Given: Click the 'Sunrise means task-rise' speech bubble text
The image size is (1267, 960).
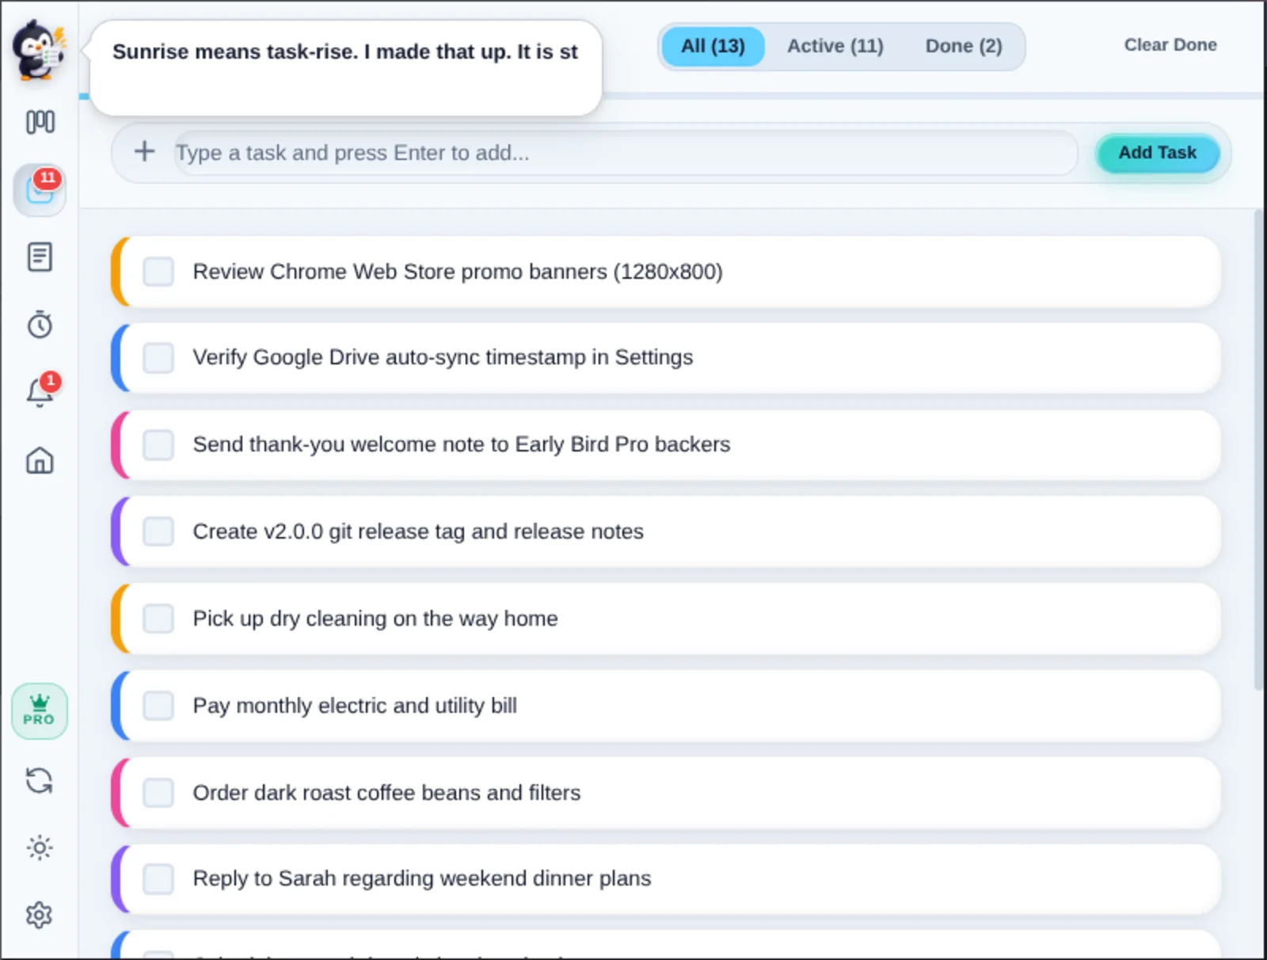Looking at the screenshot, I should point(345,52).
